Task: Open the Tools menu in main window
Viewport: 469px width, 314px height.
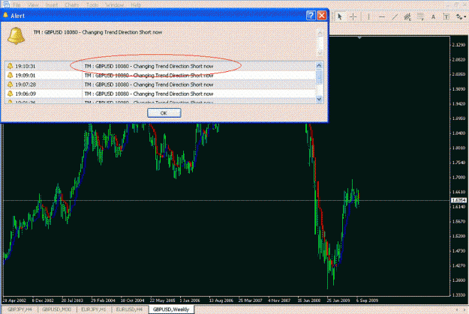Action: [x=92, y=4]
